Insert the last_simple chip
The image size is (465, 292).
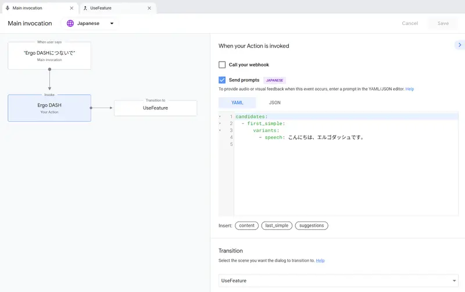tap(277, 226)
